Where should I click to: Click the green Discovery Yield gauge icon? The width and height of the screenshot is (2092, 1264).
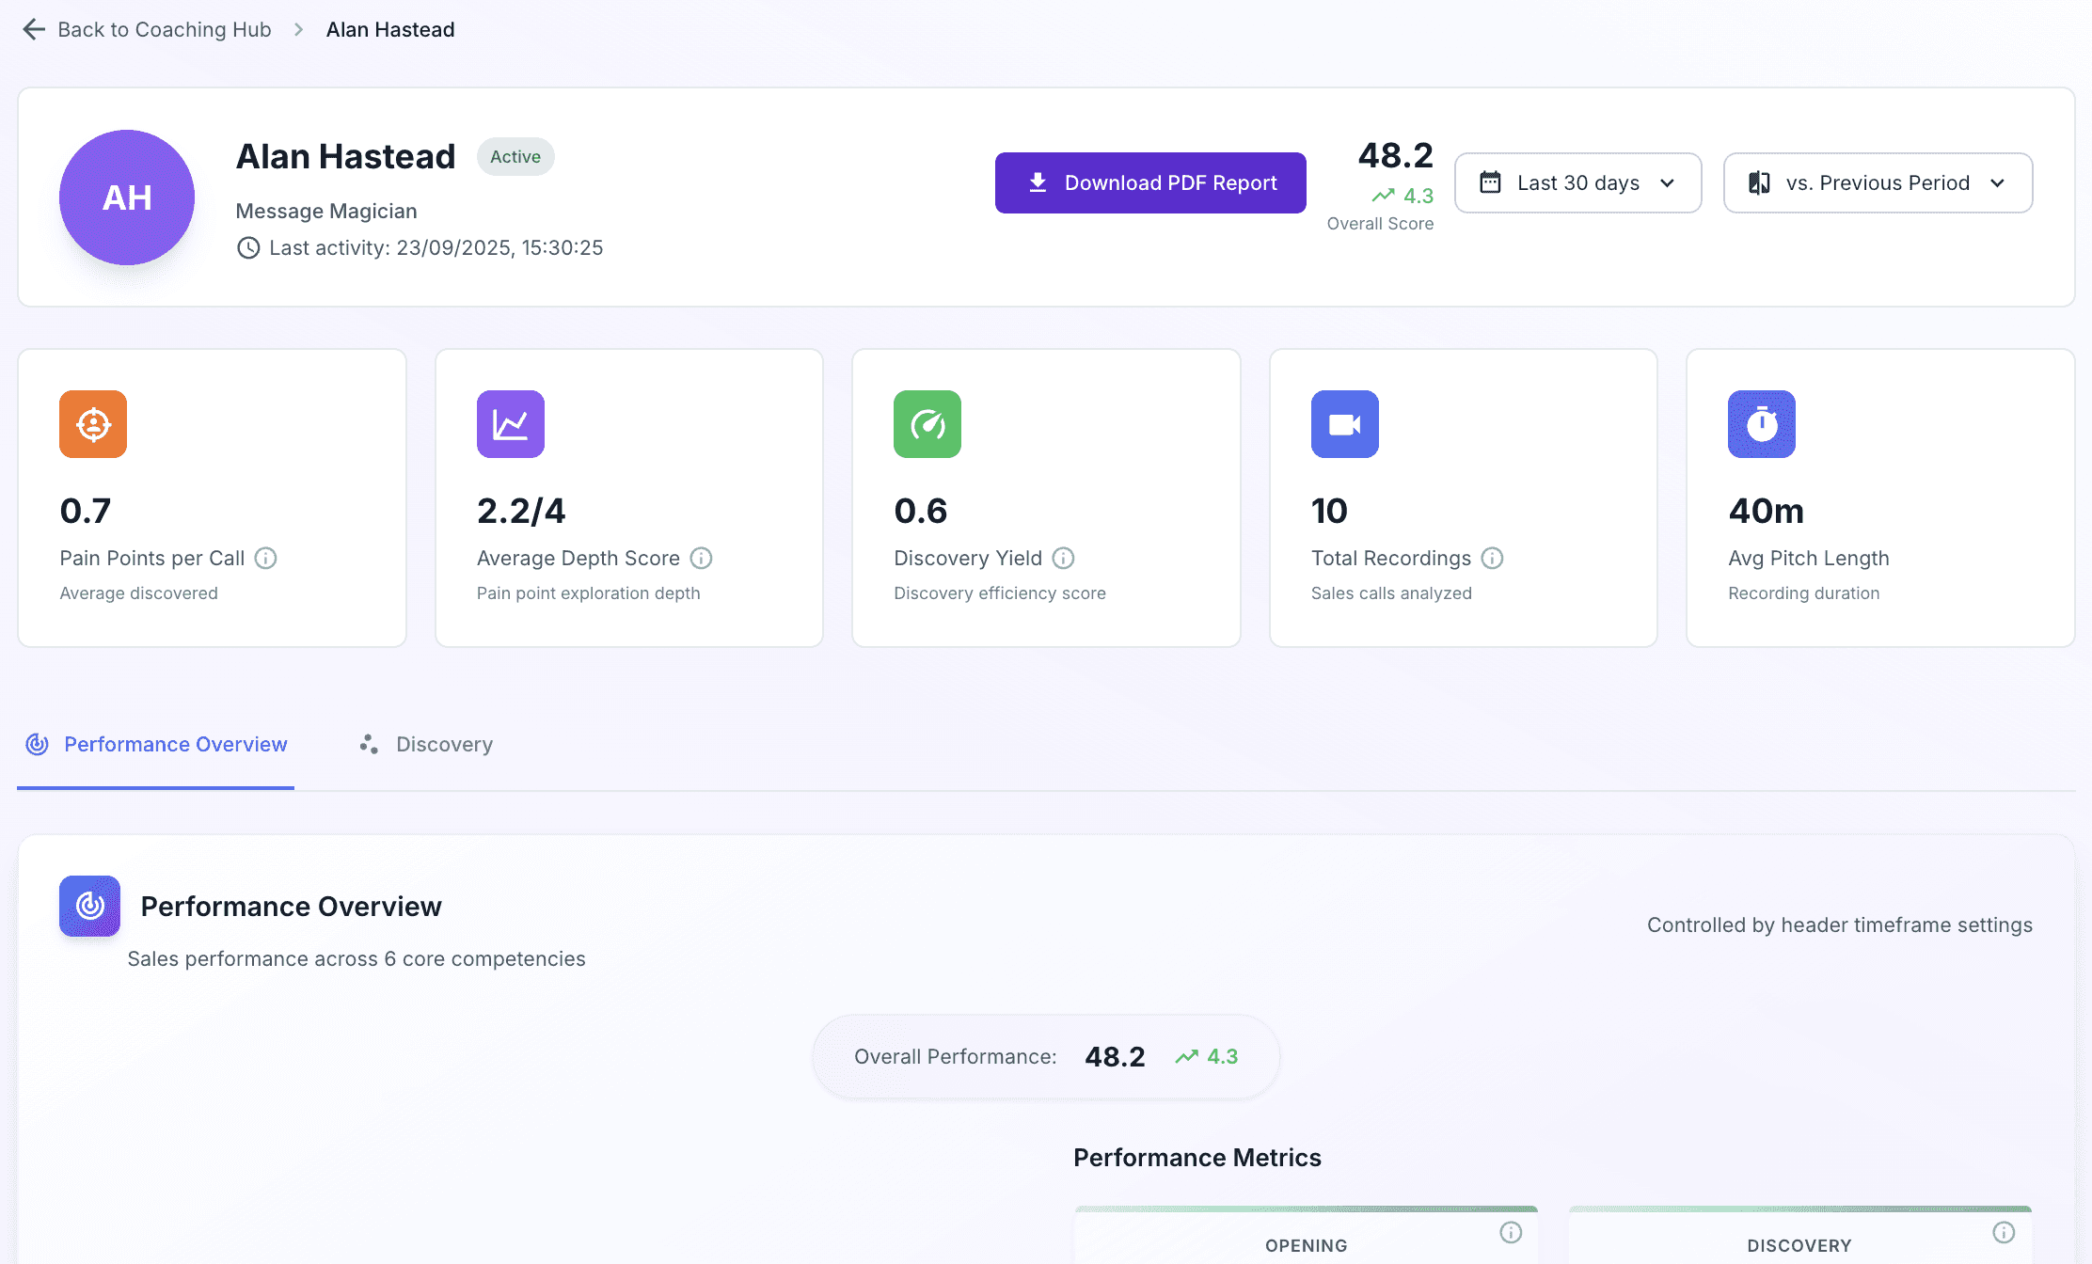[x=927, y=424]
